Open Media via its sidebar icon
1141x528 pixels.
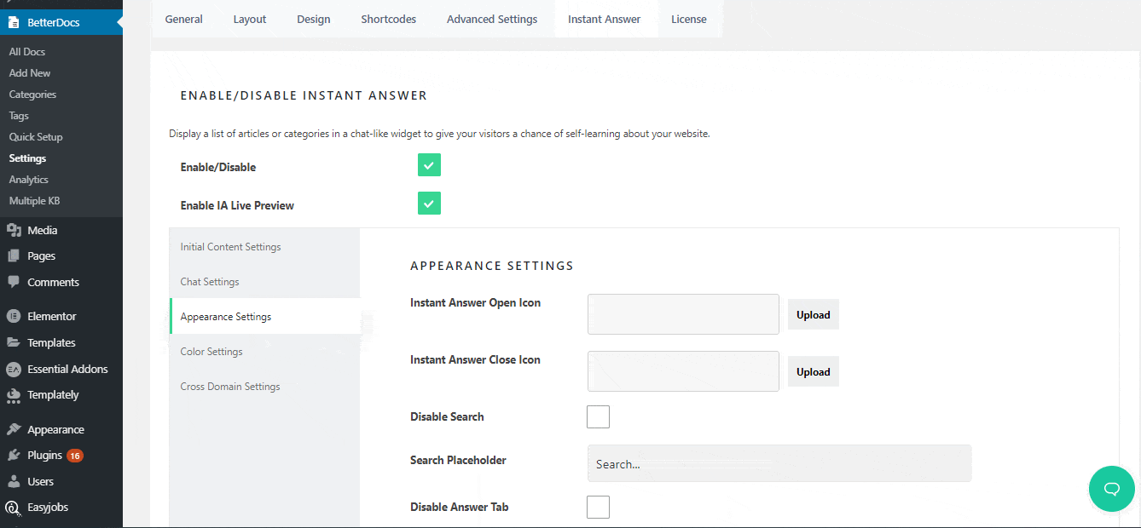14,230
